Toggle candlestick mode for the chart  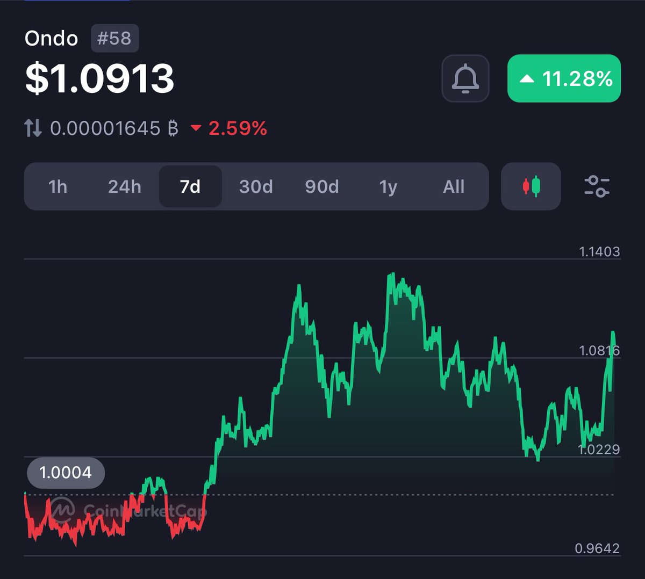point(531,186)
